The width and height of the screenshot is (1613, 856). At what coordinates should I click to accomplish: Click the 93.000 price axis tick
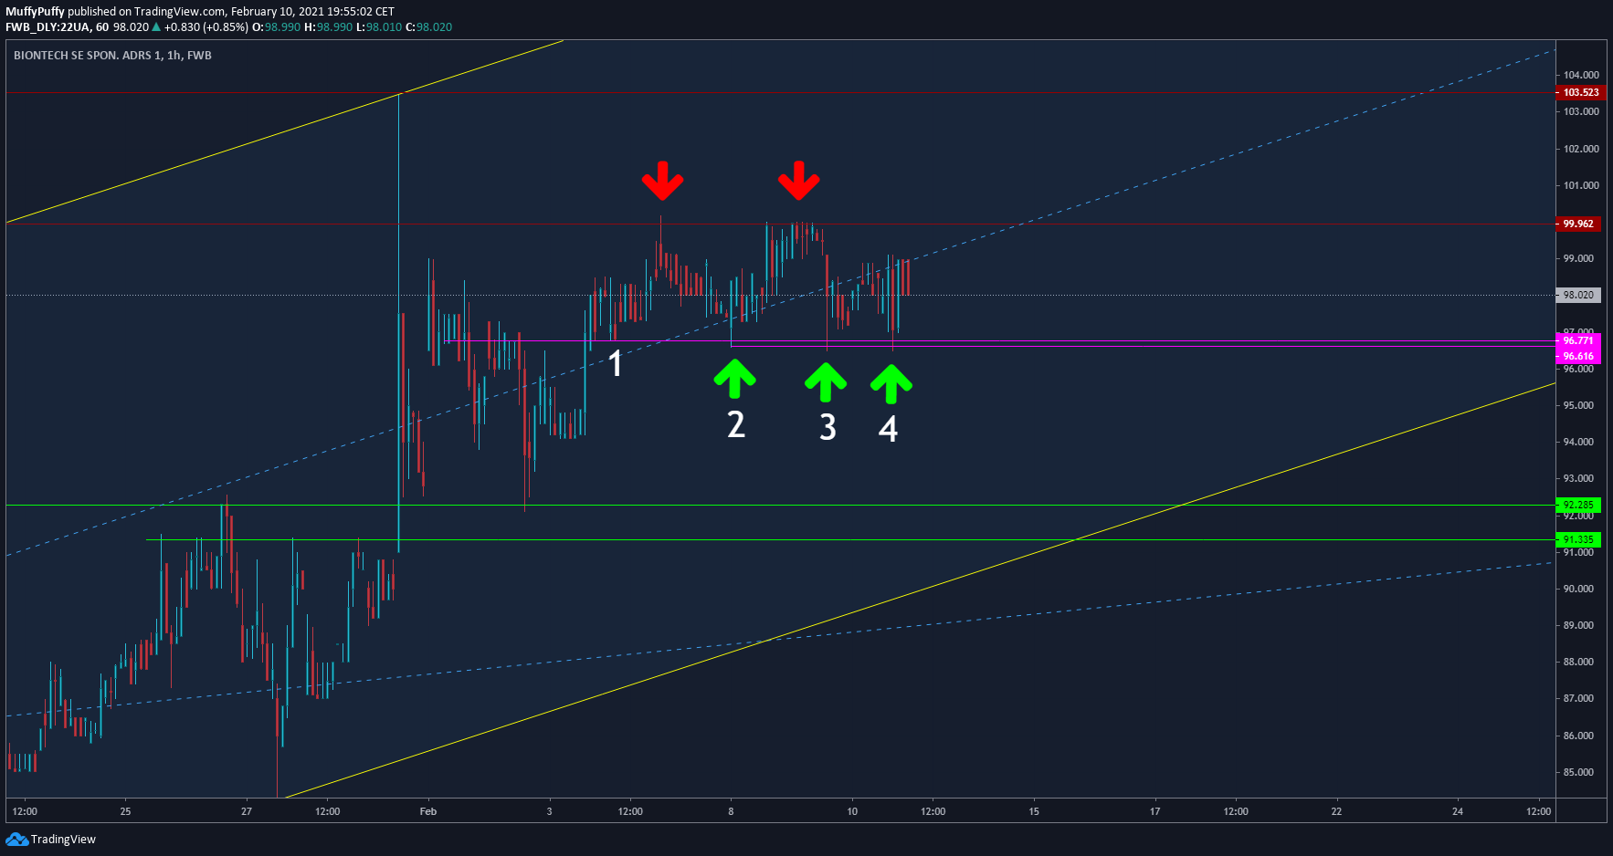(x=1578, y=478)
